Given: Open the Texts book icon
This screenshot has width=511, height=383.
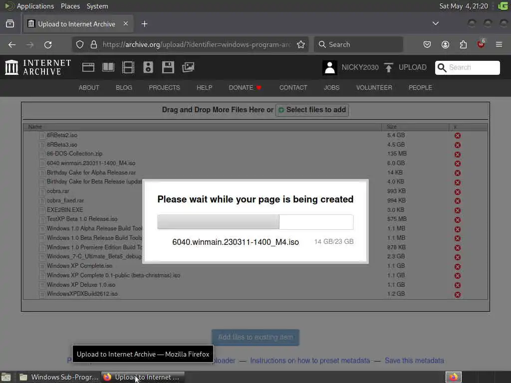Looking at the screenshot, I should tap(108, 67).
